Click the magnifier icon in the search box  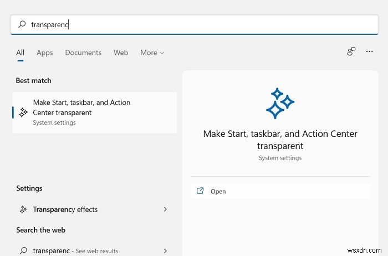click(x=22, y=24)
